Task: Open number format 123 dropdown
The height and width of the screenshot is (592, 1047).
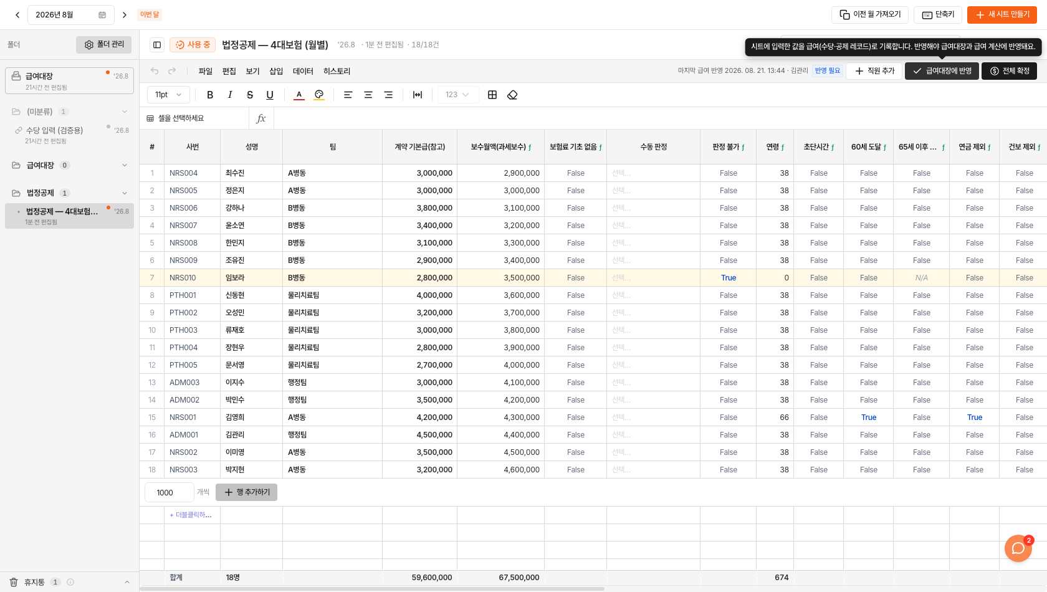Action: pos(458,95)
